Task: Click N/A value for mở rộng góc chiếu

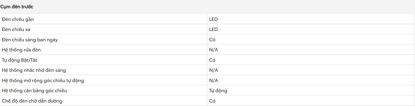Action: pyautogui.click(x=213, y=80)
